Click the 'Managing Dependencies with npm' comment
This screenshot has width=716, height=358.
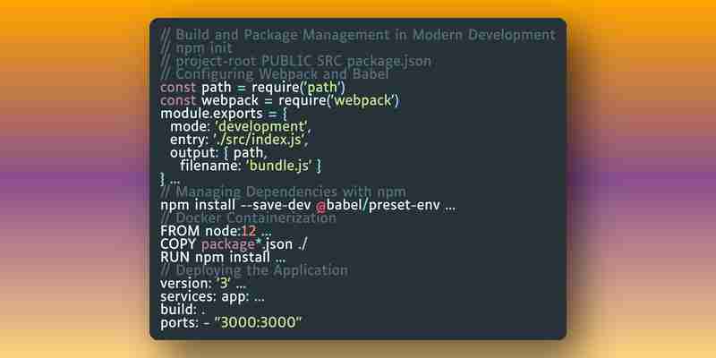pos(283,192)
